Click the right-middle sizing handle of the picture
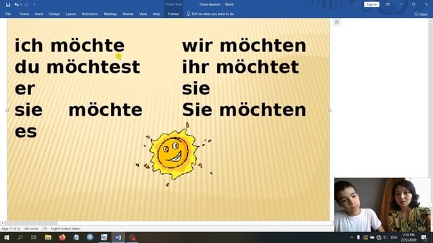 pos(329,110)
